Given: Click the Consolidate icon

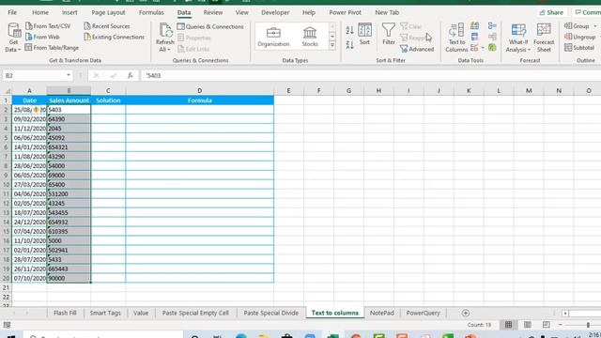Looking at the screenshot, I should 492,26.
